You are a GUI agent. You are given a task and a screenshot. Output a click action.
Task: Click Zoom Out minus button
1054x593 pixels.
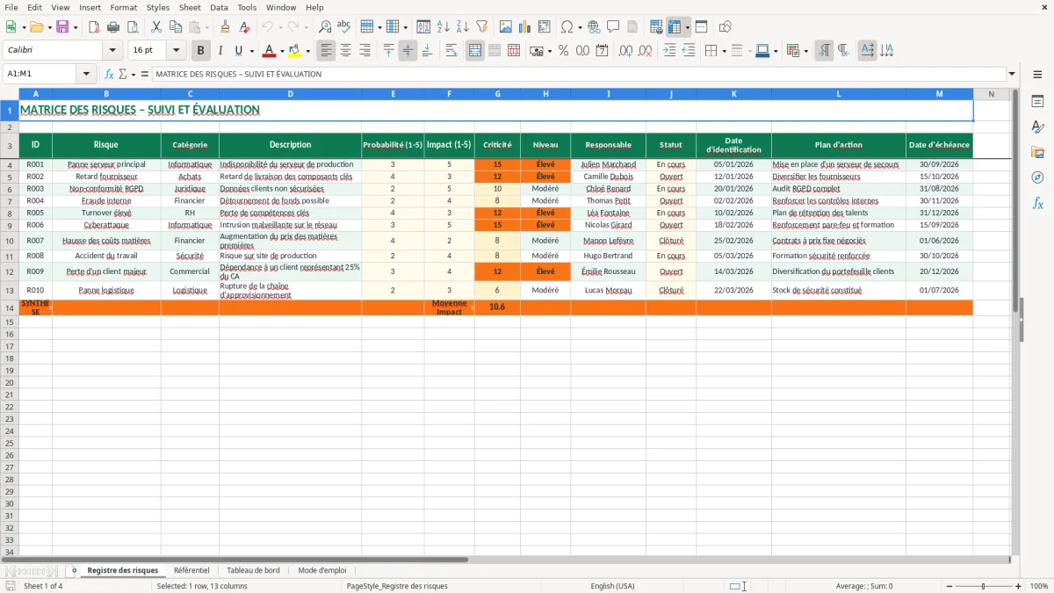(949, 586)
